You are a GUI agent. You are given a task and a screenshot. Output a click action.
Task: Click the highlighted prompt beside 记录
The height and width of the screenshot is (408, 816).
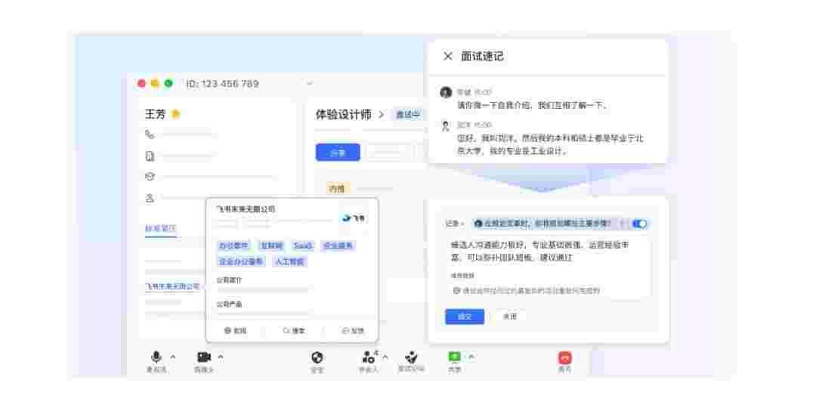coord(543,223)
